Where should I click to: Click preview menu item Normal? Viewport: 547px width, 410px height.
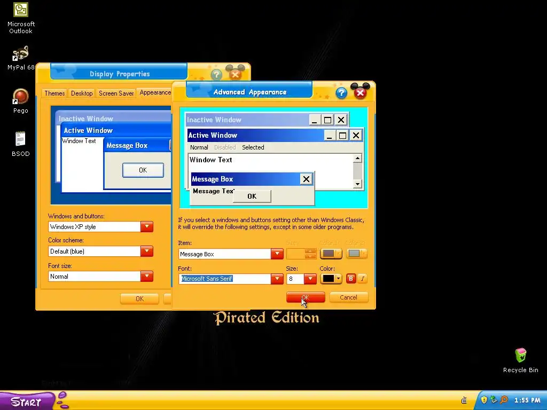tap(199, 147)
